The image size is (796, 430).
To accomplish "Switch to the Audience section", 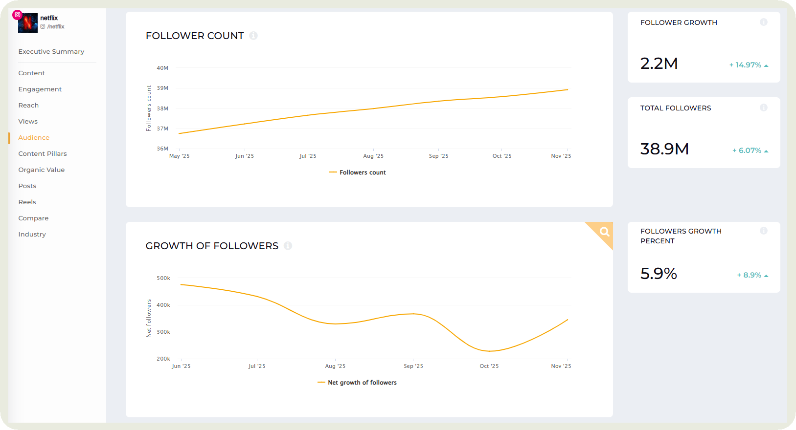I will (x=33, y=137).
